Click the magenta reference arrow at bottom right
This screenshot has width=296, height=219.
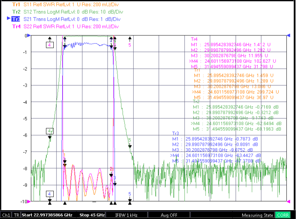pyautogui.click(x=288, y=202)
